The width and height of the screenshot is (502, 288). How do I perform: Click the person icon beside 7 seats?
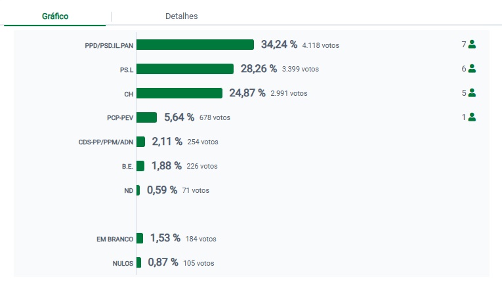click(472, 45)
